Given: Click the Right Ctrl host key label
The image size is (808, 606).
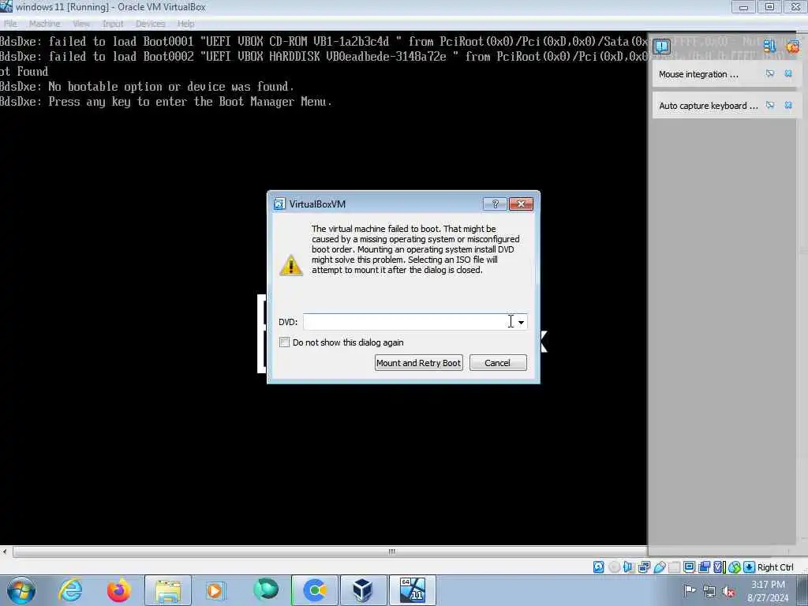Looking at the screenshot, I should coord(775,567).
